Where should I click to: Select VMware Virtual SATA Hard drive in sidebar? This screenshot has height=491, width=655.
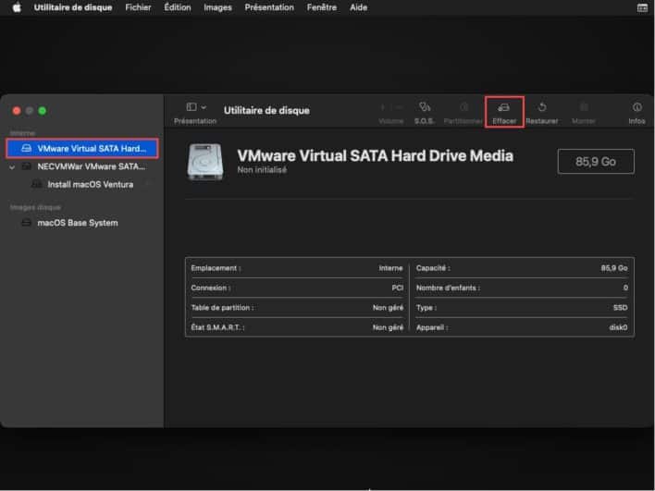click(x=83, y=148)
